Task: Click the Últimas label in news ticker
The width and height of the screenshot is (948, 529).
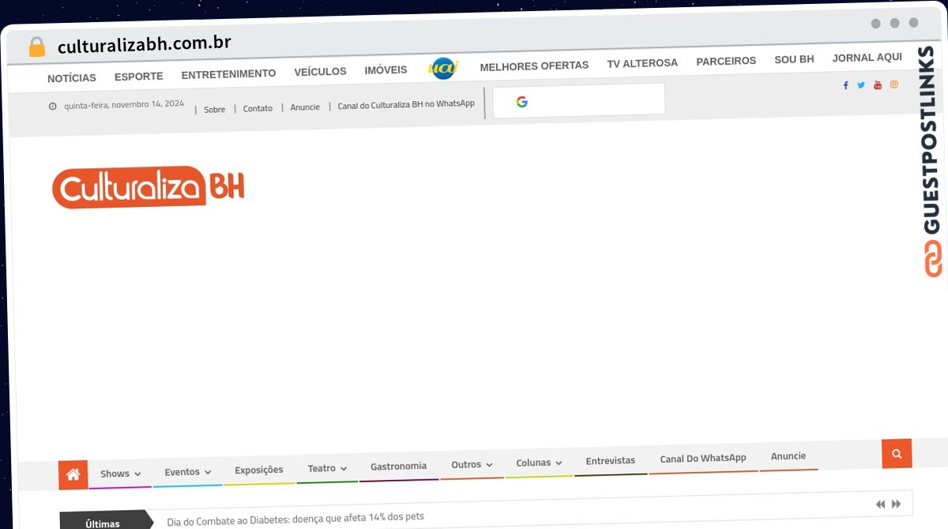Action: (103, 523)
